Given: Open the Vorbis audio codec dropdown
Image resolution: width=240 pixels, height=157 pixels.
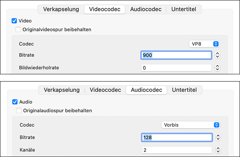Looking at the screenshot, I should pos(190,125).
